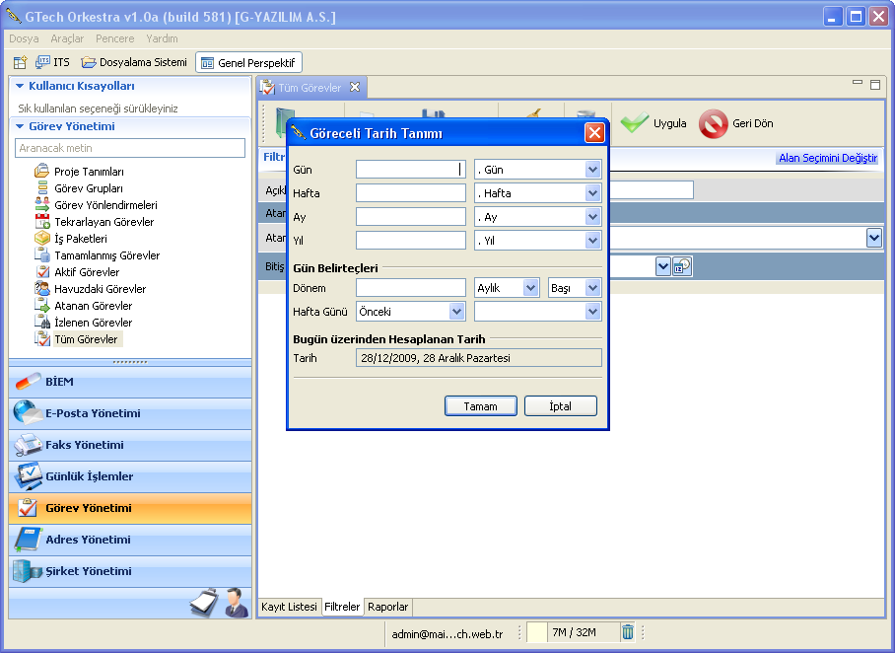Open the Dosyalama Sistemi perspective
895x653 pixels.
(x=134, y=62)
